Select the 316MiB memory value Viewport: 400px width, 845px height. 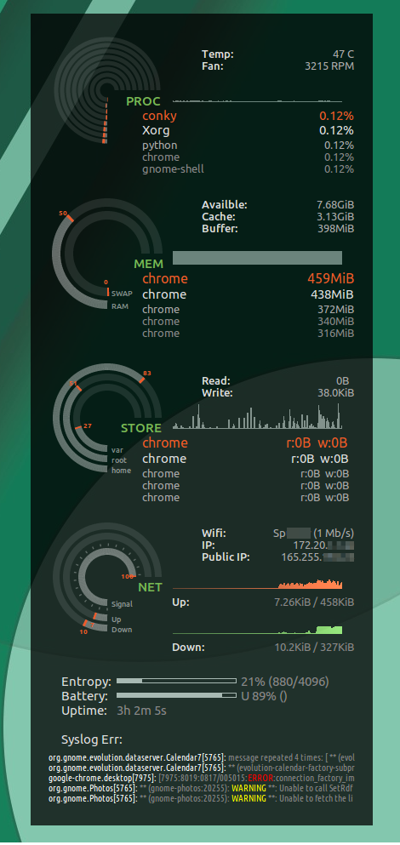point(335,333)
